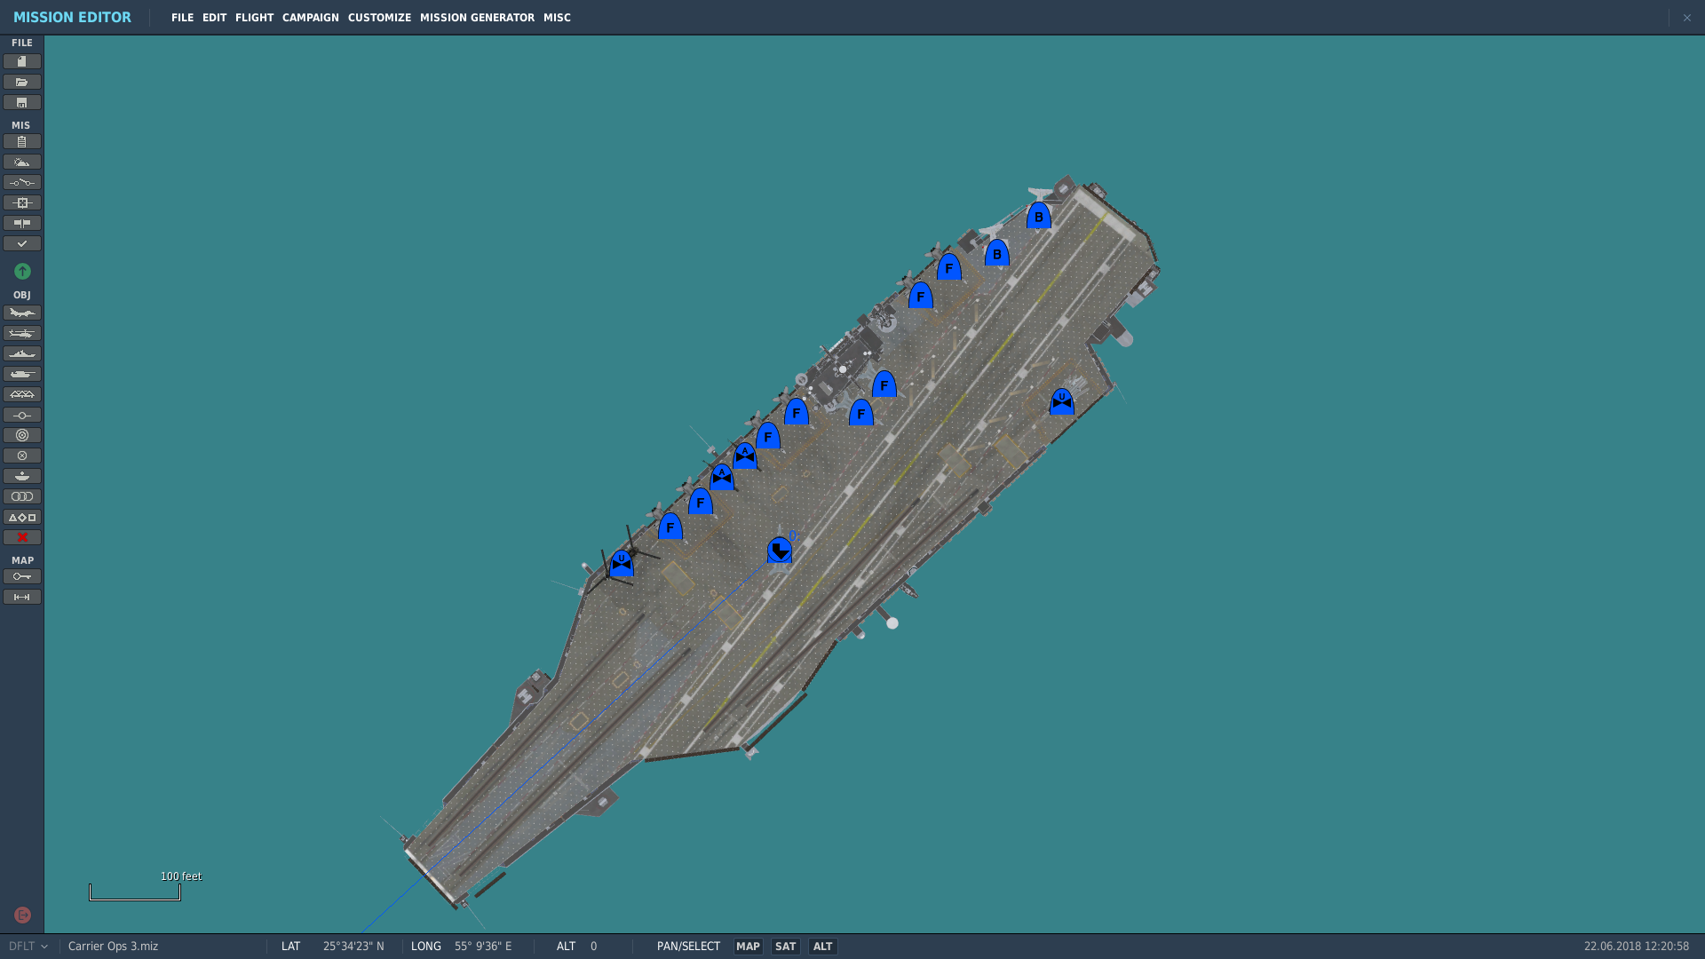Viewport: 1705px width, 959px height.
Task: Click the red exit icon at bottom left
Action: click(23, 915)
